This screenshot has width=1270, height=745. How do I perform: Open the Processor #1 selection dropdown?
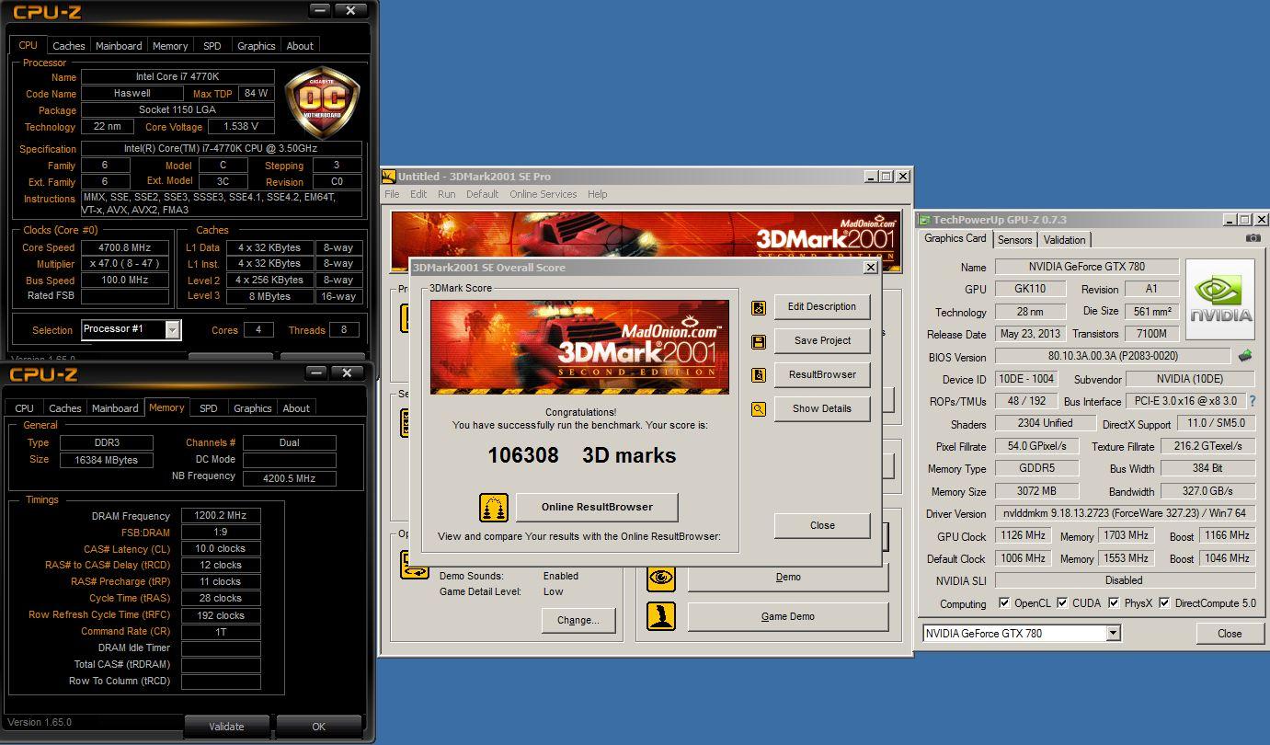(172, 329)
